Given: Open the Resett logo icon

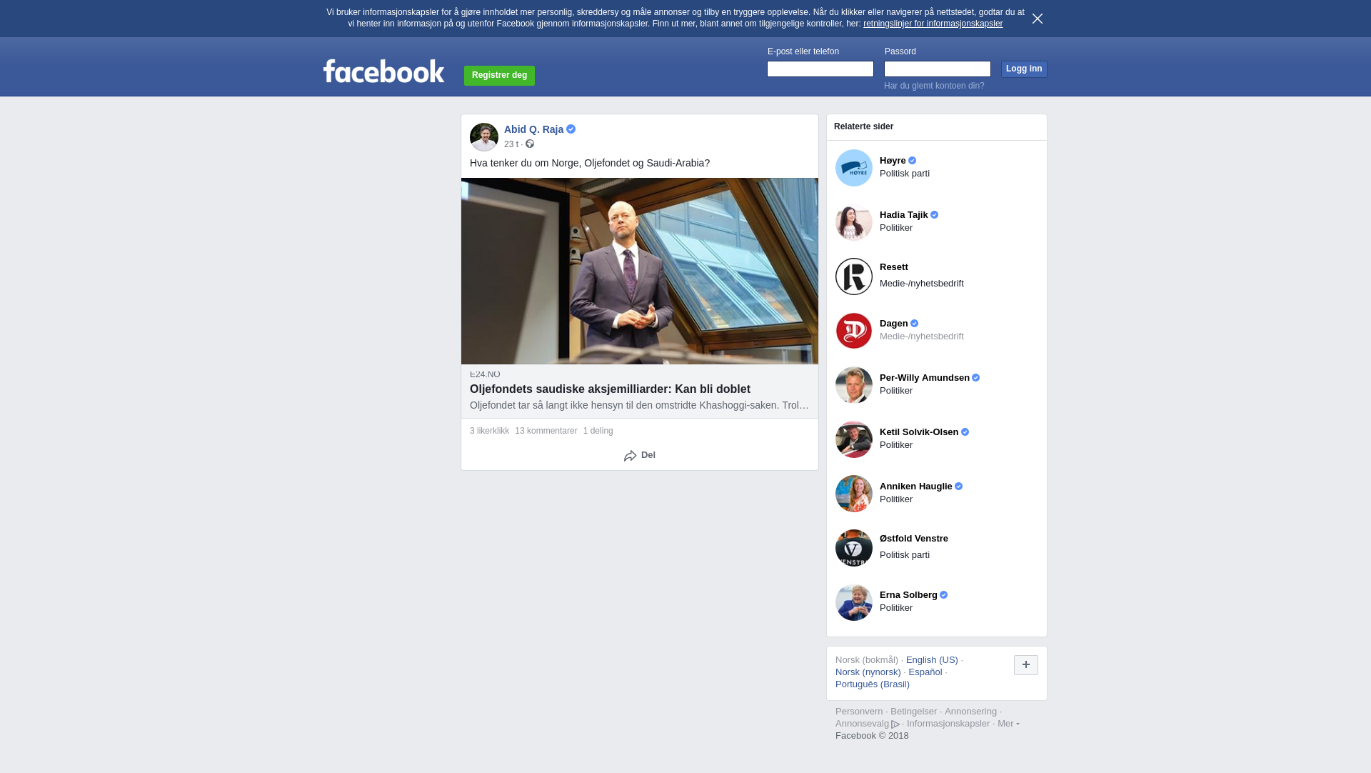Looking at the screenshot, I should (854, 276).
